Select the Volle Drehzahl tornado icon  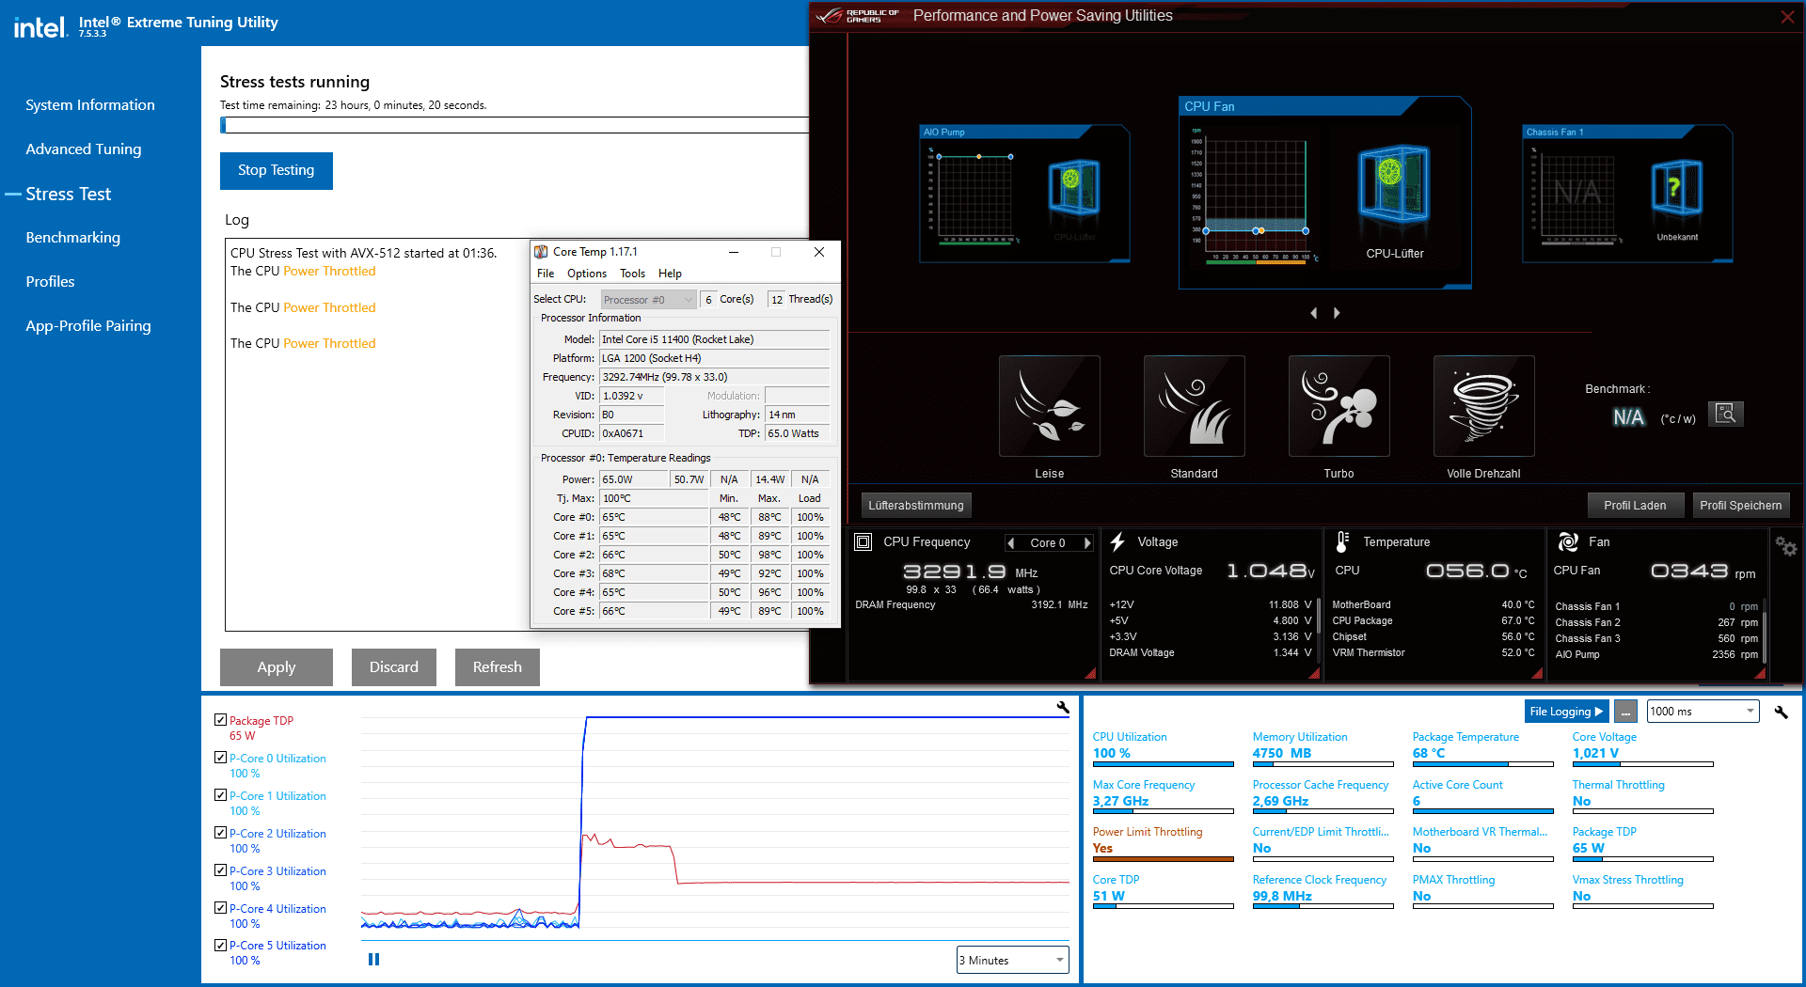pyautogui.click(x=1484, y=406)
